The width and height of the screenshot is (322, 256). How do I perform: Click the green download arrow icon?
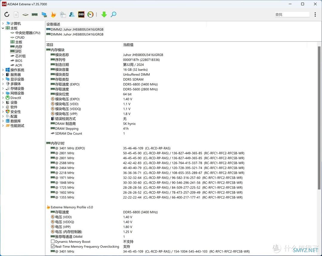point(104,14)
